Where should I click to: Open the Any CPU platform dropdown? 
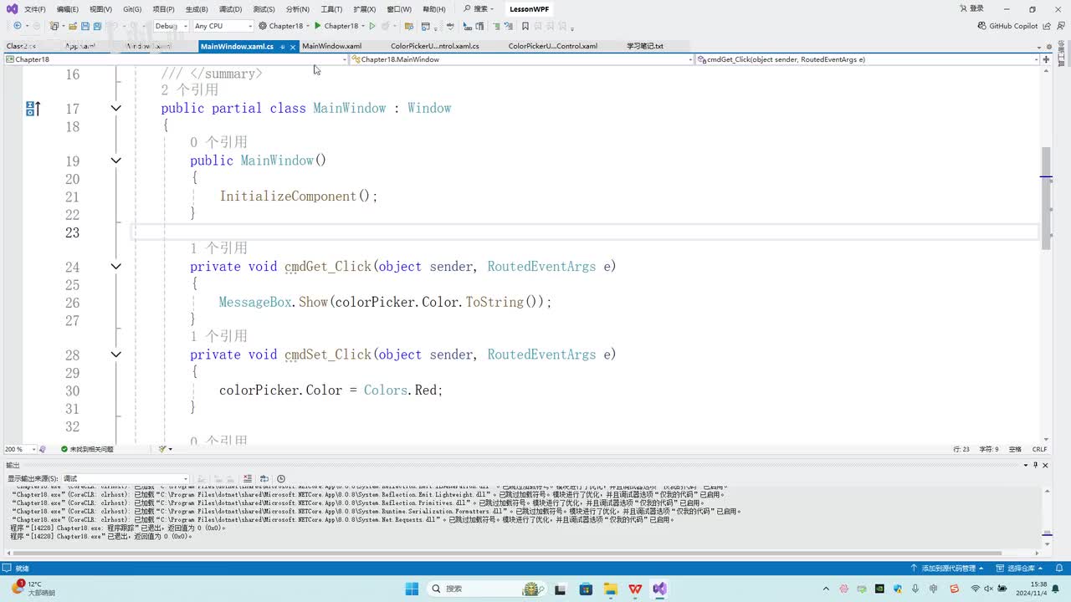[223, 26]
